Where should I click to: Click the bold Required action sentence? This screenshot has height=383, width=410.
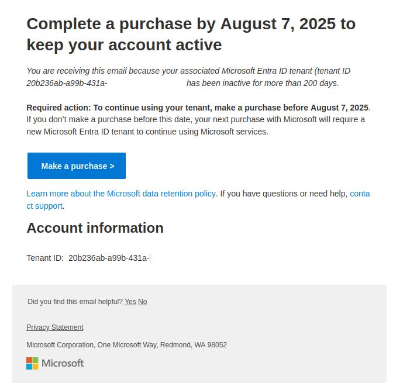[198, 108]
